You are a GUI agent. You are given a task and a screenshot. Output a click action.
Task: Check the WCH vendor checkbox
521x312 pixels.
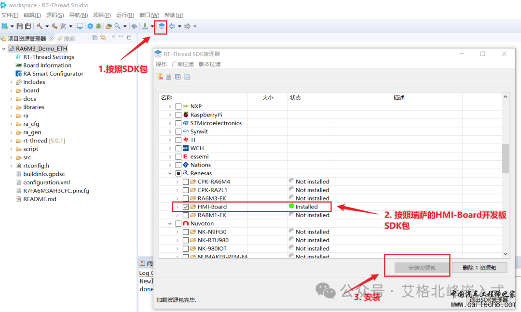point(178,148)
